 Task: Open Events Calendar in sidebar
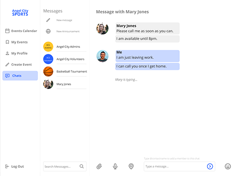(21, 31)
